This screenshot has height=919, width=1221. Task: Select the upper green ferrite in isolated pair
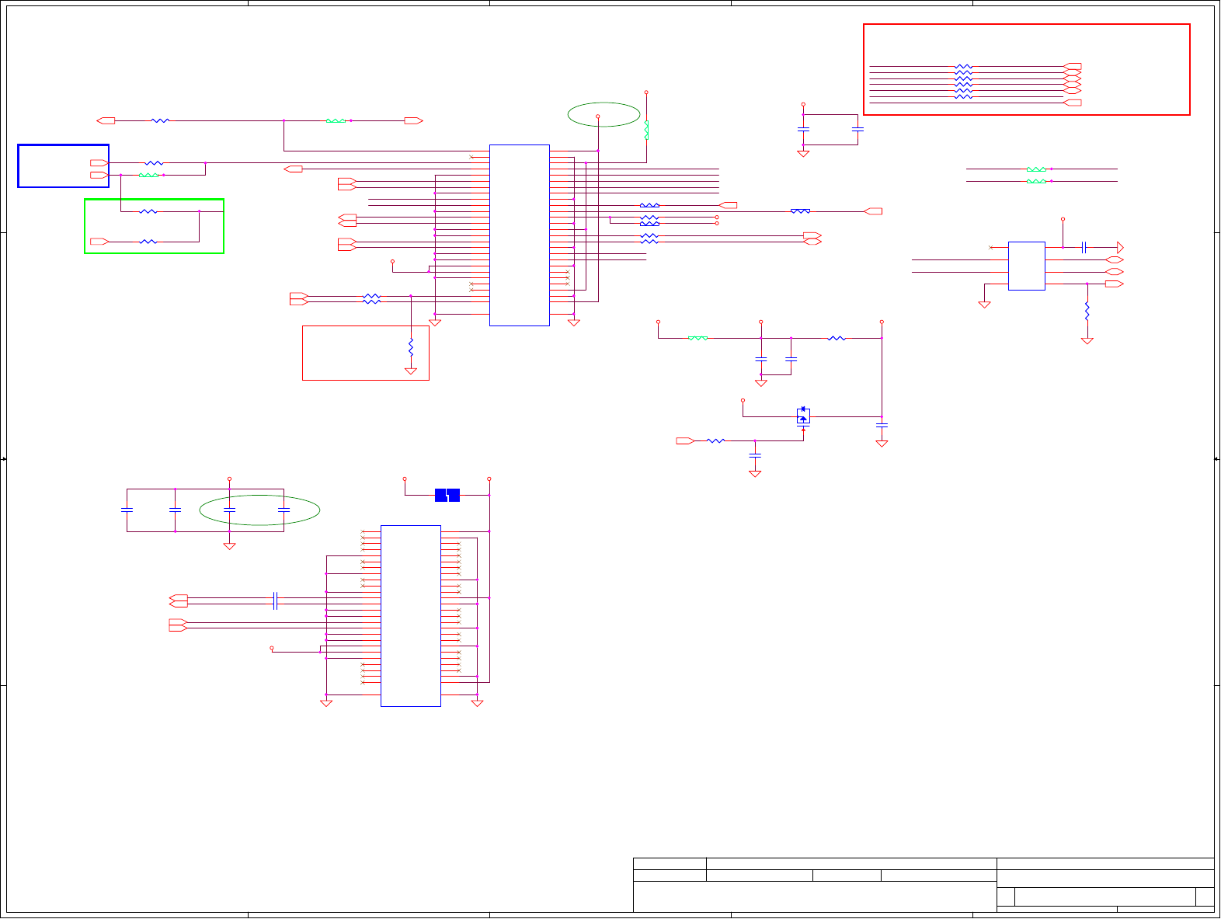[x=1036, y=169]
